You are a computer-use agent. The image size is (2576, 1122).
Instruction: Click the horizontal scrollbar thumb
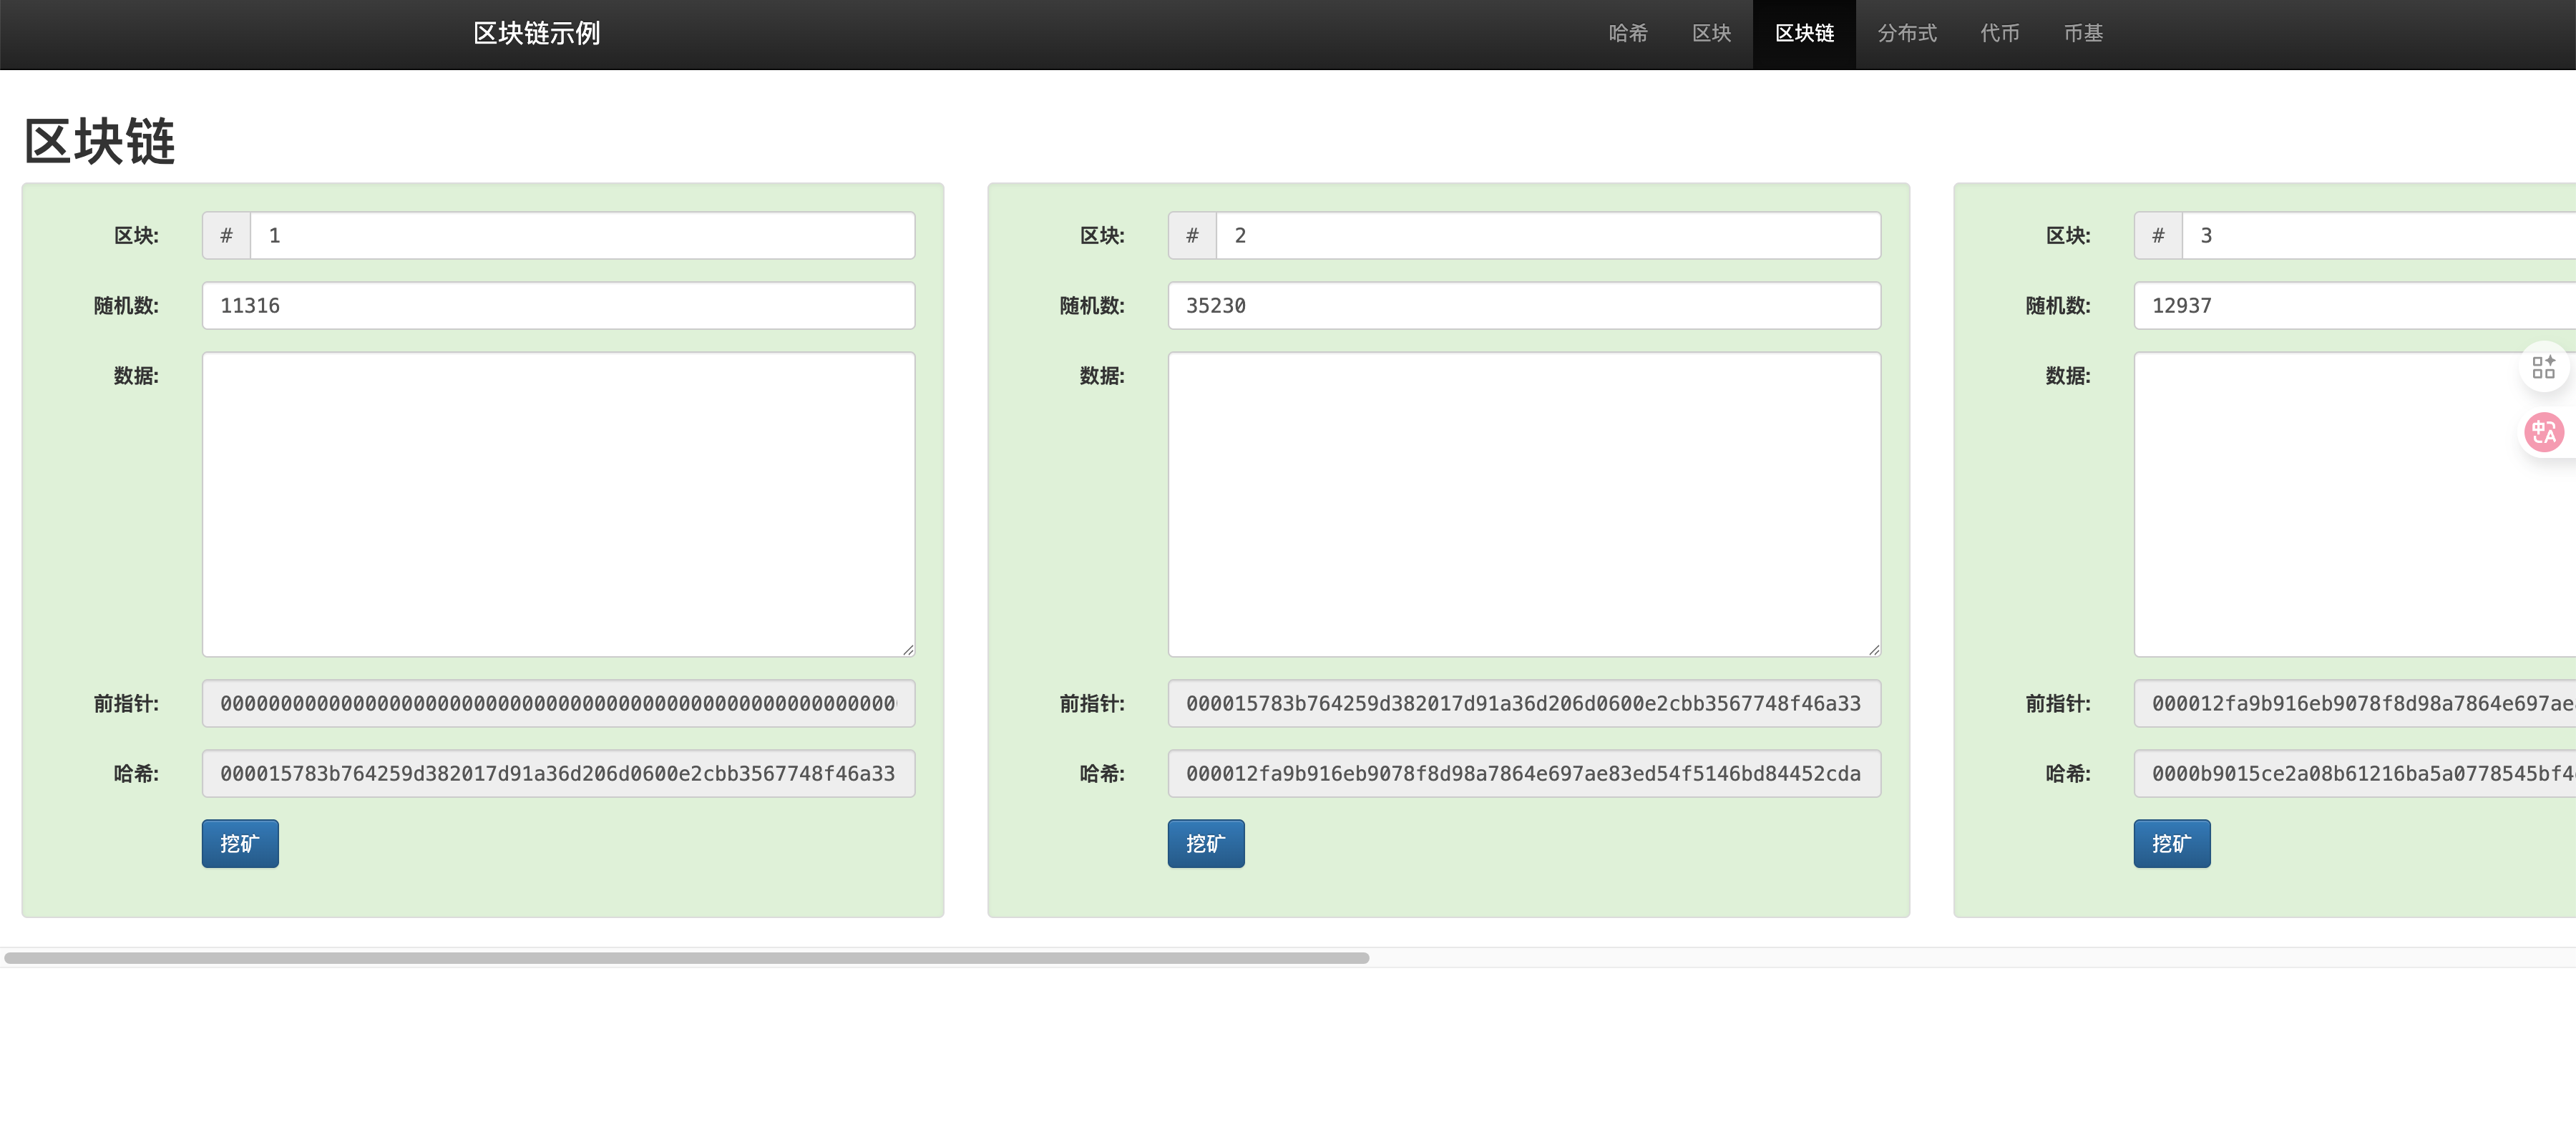(x=686, y=958)
